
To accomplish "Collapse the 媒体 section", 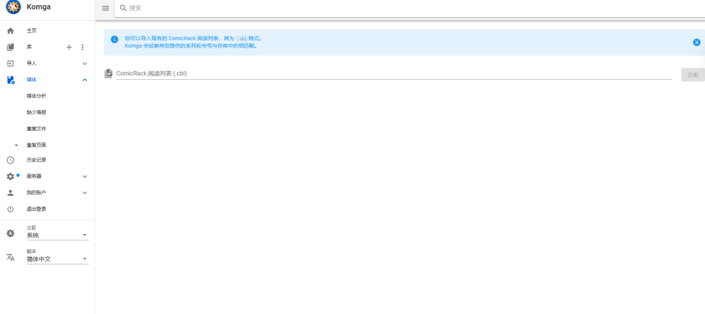I will [85, 80].
